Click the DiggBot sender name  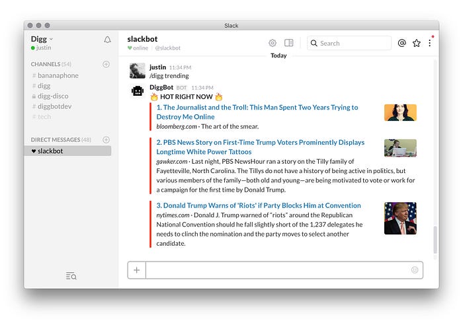(x=161, y=87)
